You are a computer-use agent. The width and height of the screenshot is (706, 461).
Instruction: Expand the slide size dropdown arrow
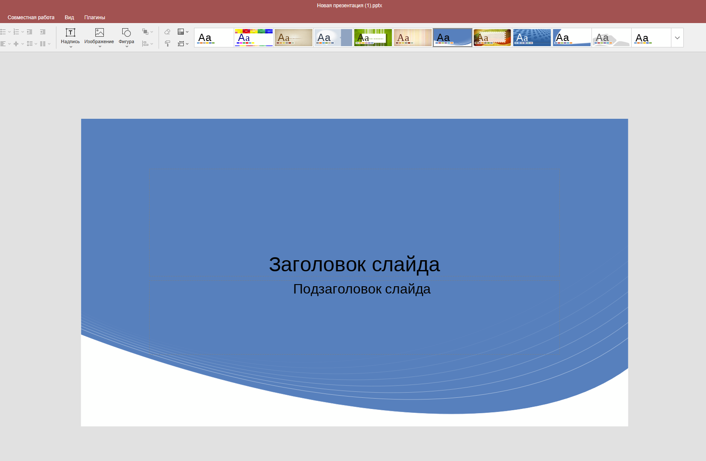click(187, 44)
